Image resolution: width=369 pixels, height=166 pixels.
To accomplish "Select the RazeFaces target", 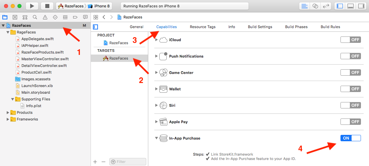I will (x=119, y=58).
